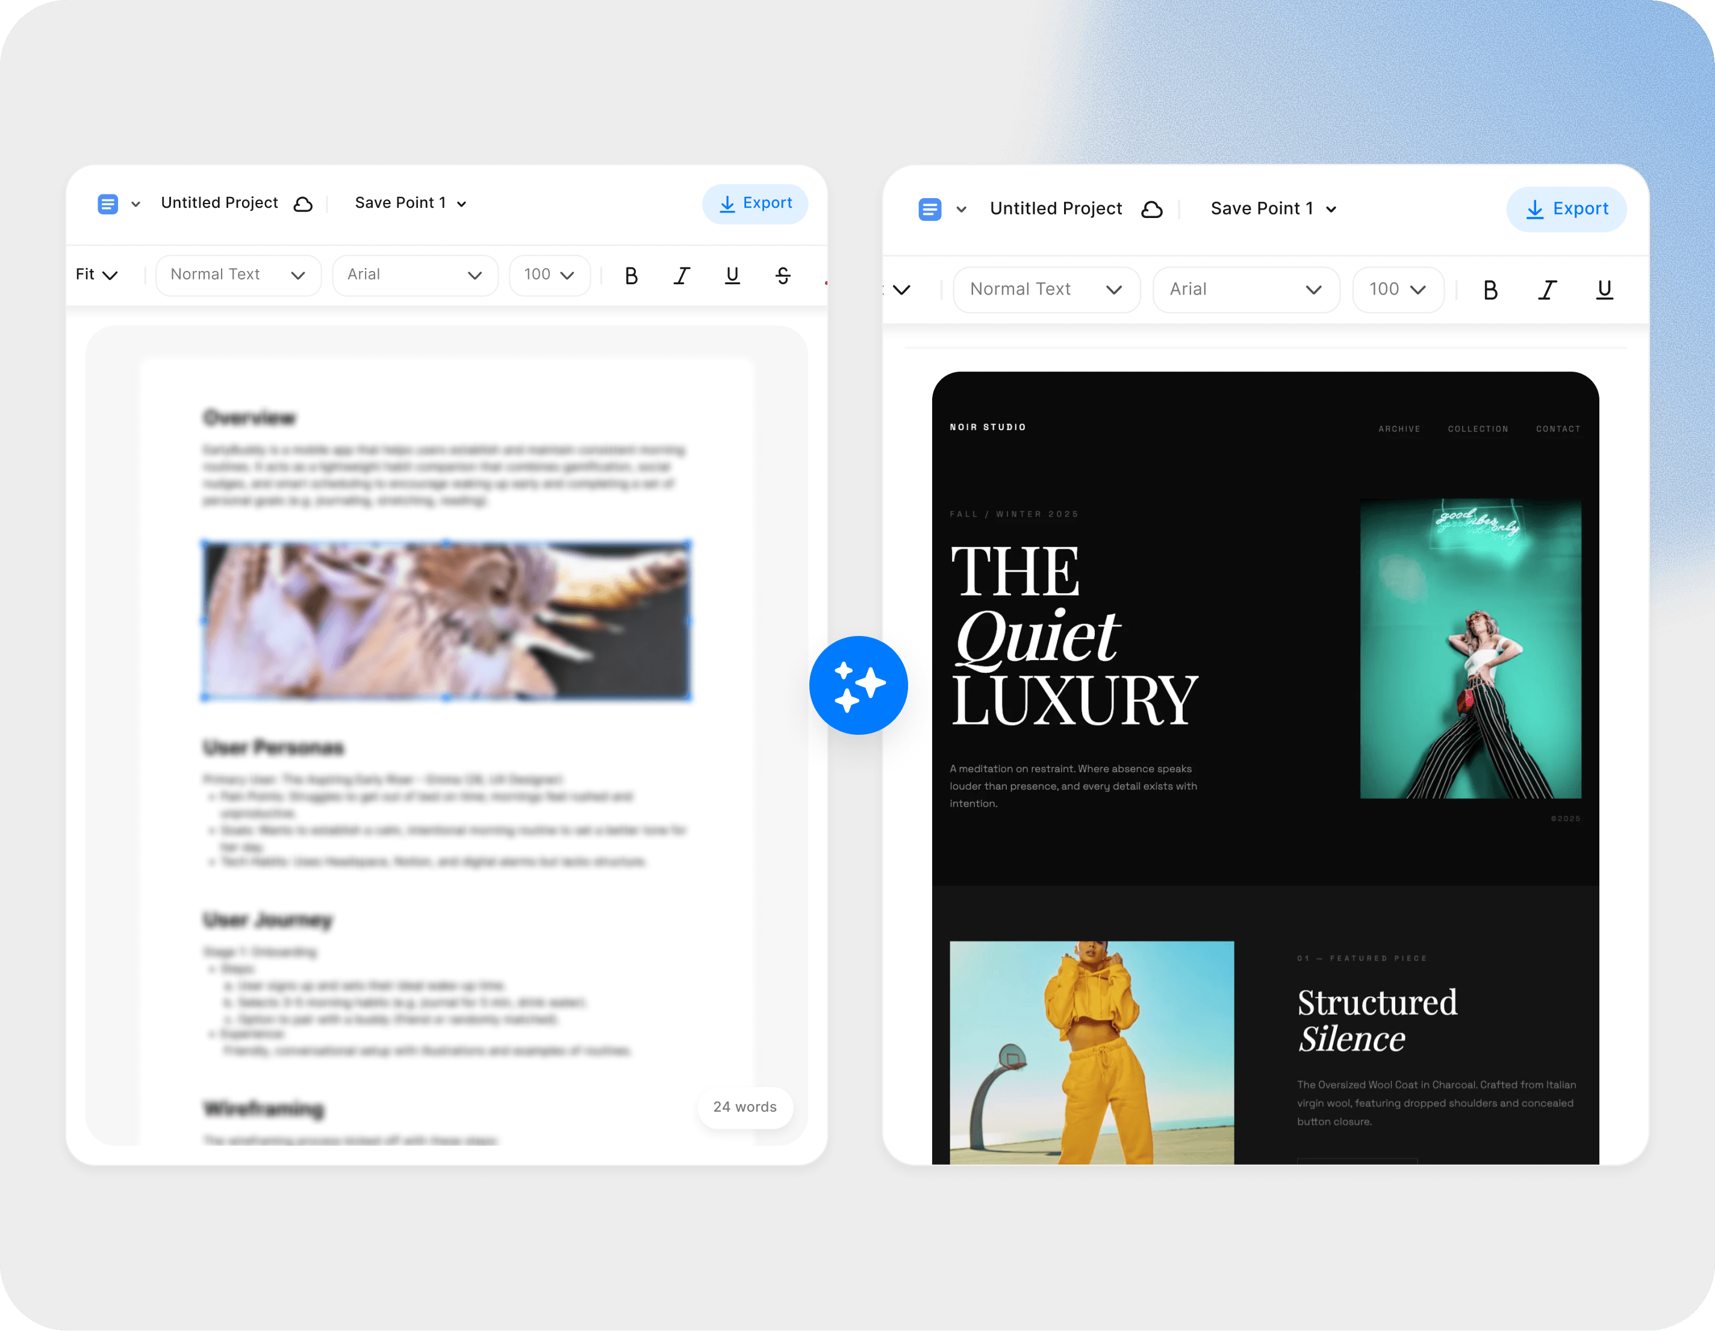Click Export button in left panel

755,204
